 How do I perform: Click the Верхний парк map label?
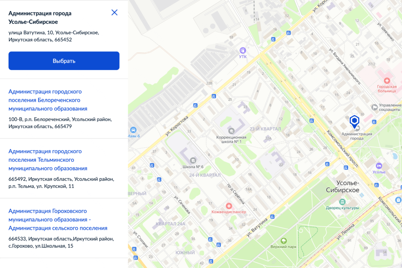point(283,247)
